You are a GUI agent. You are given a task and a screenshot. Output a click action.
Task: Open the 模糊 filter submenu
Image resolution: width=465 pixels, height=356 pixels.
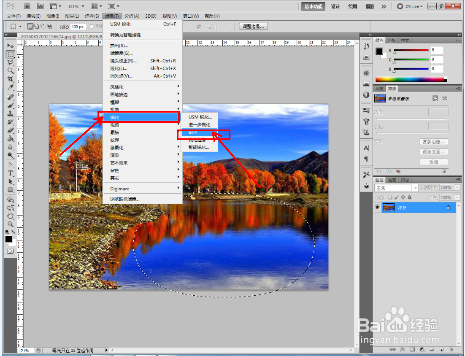tap(142, 102)
